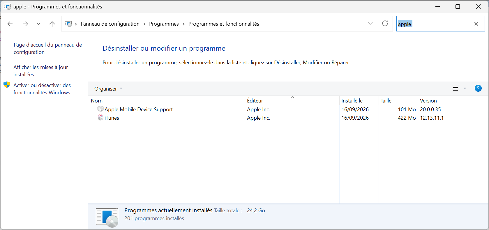This screenshot has height=230, width=489.
Task: Click the Apple Mobile Device Support icon
Action: (x=100, y=109)
